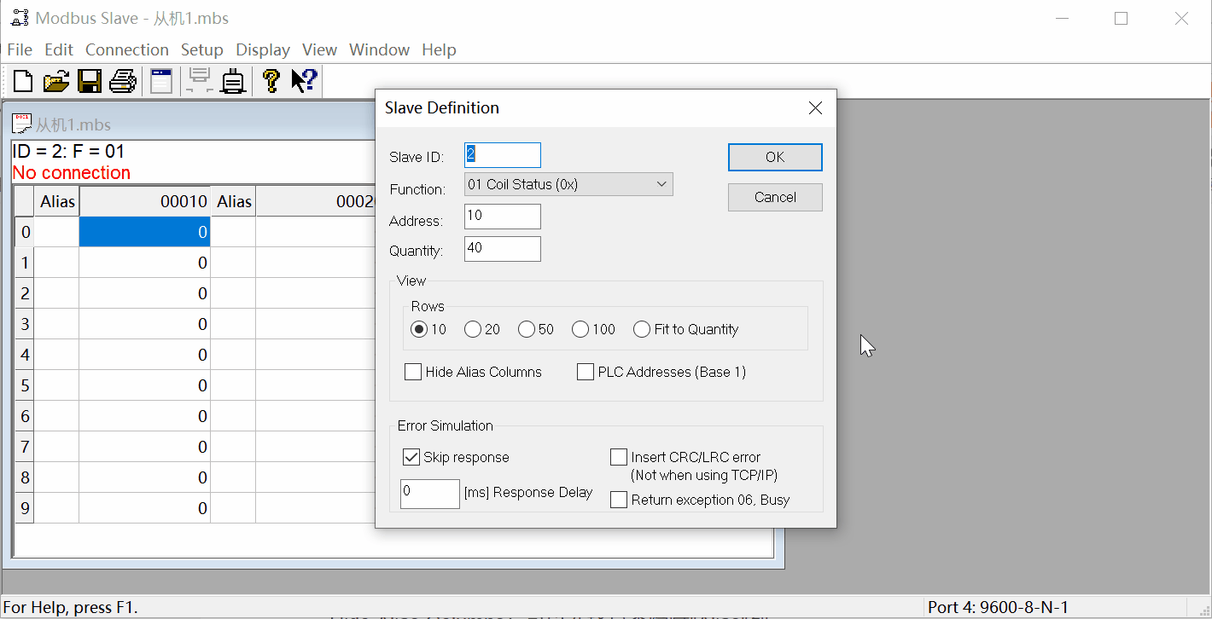Click the Disconnect toolbar icon
The width and height of the screenshot is (1212, 619).
coord(233,81)
